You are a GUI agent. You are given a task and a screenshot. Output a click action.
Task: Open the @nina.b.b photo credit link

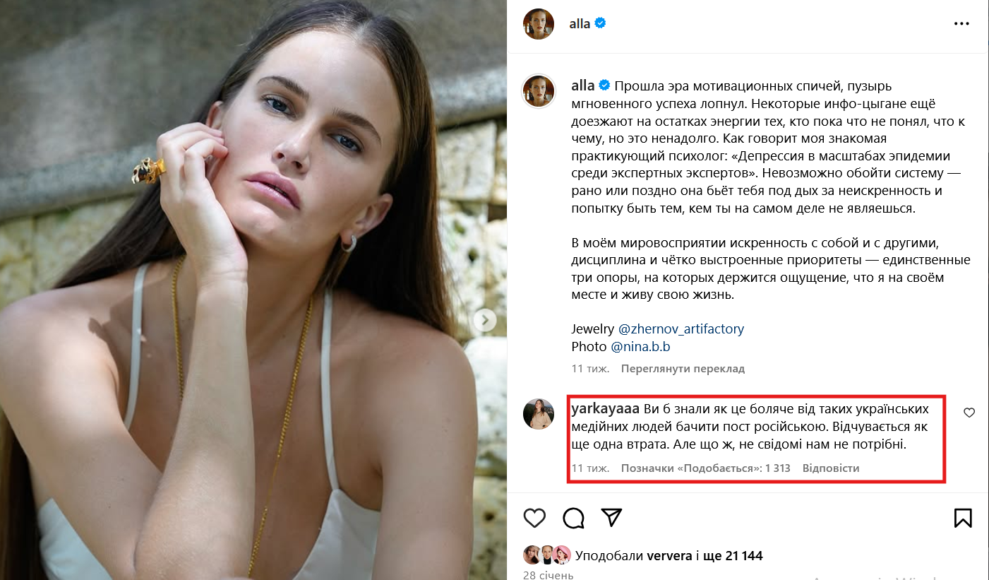(640, 347)
